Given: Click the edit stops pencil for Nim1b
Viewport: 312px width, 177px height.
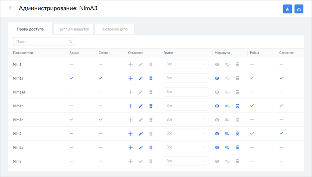Looking at the screenshot, I should coord(141,106).
